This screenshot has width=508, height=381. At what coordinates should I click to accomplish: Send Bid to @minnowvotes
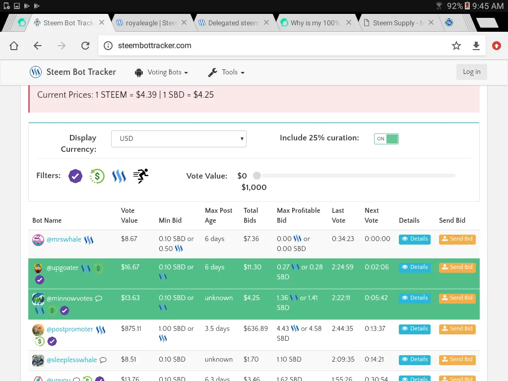click(x=457, y=298)
